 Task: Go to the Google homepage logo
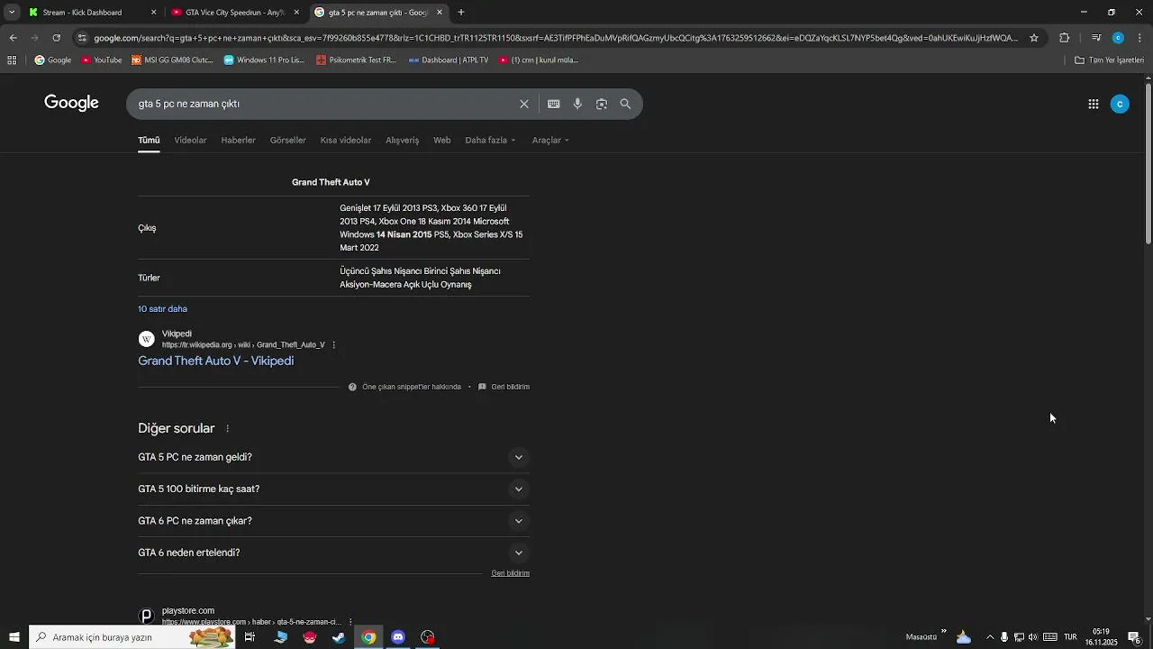coord(71,103)
